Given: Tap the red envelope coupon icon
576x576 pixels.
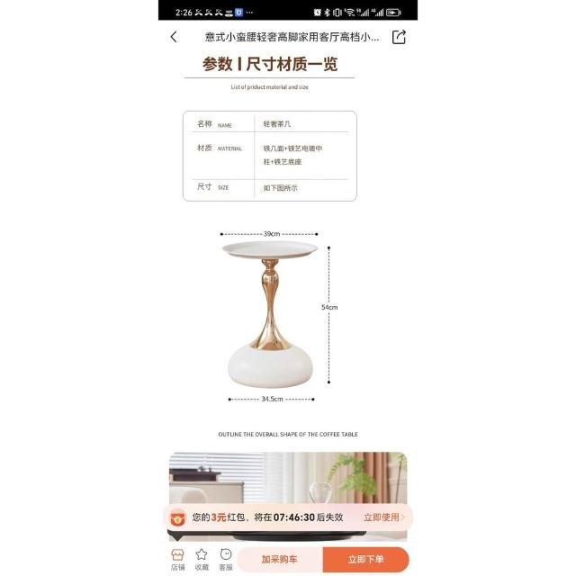Looking at the screenshot, I should pos(178,518).
